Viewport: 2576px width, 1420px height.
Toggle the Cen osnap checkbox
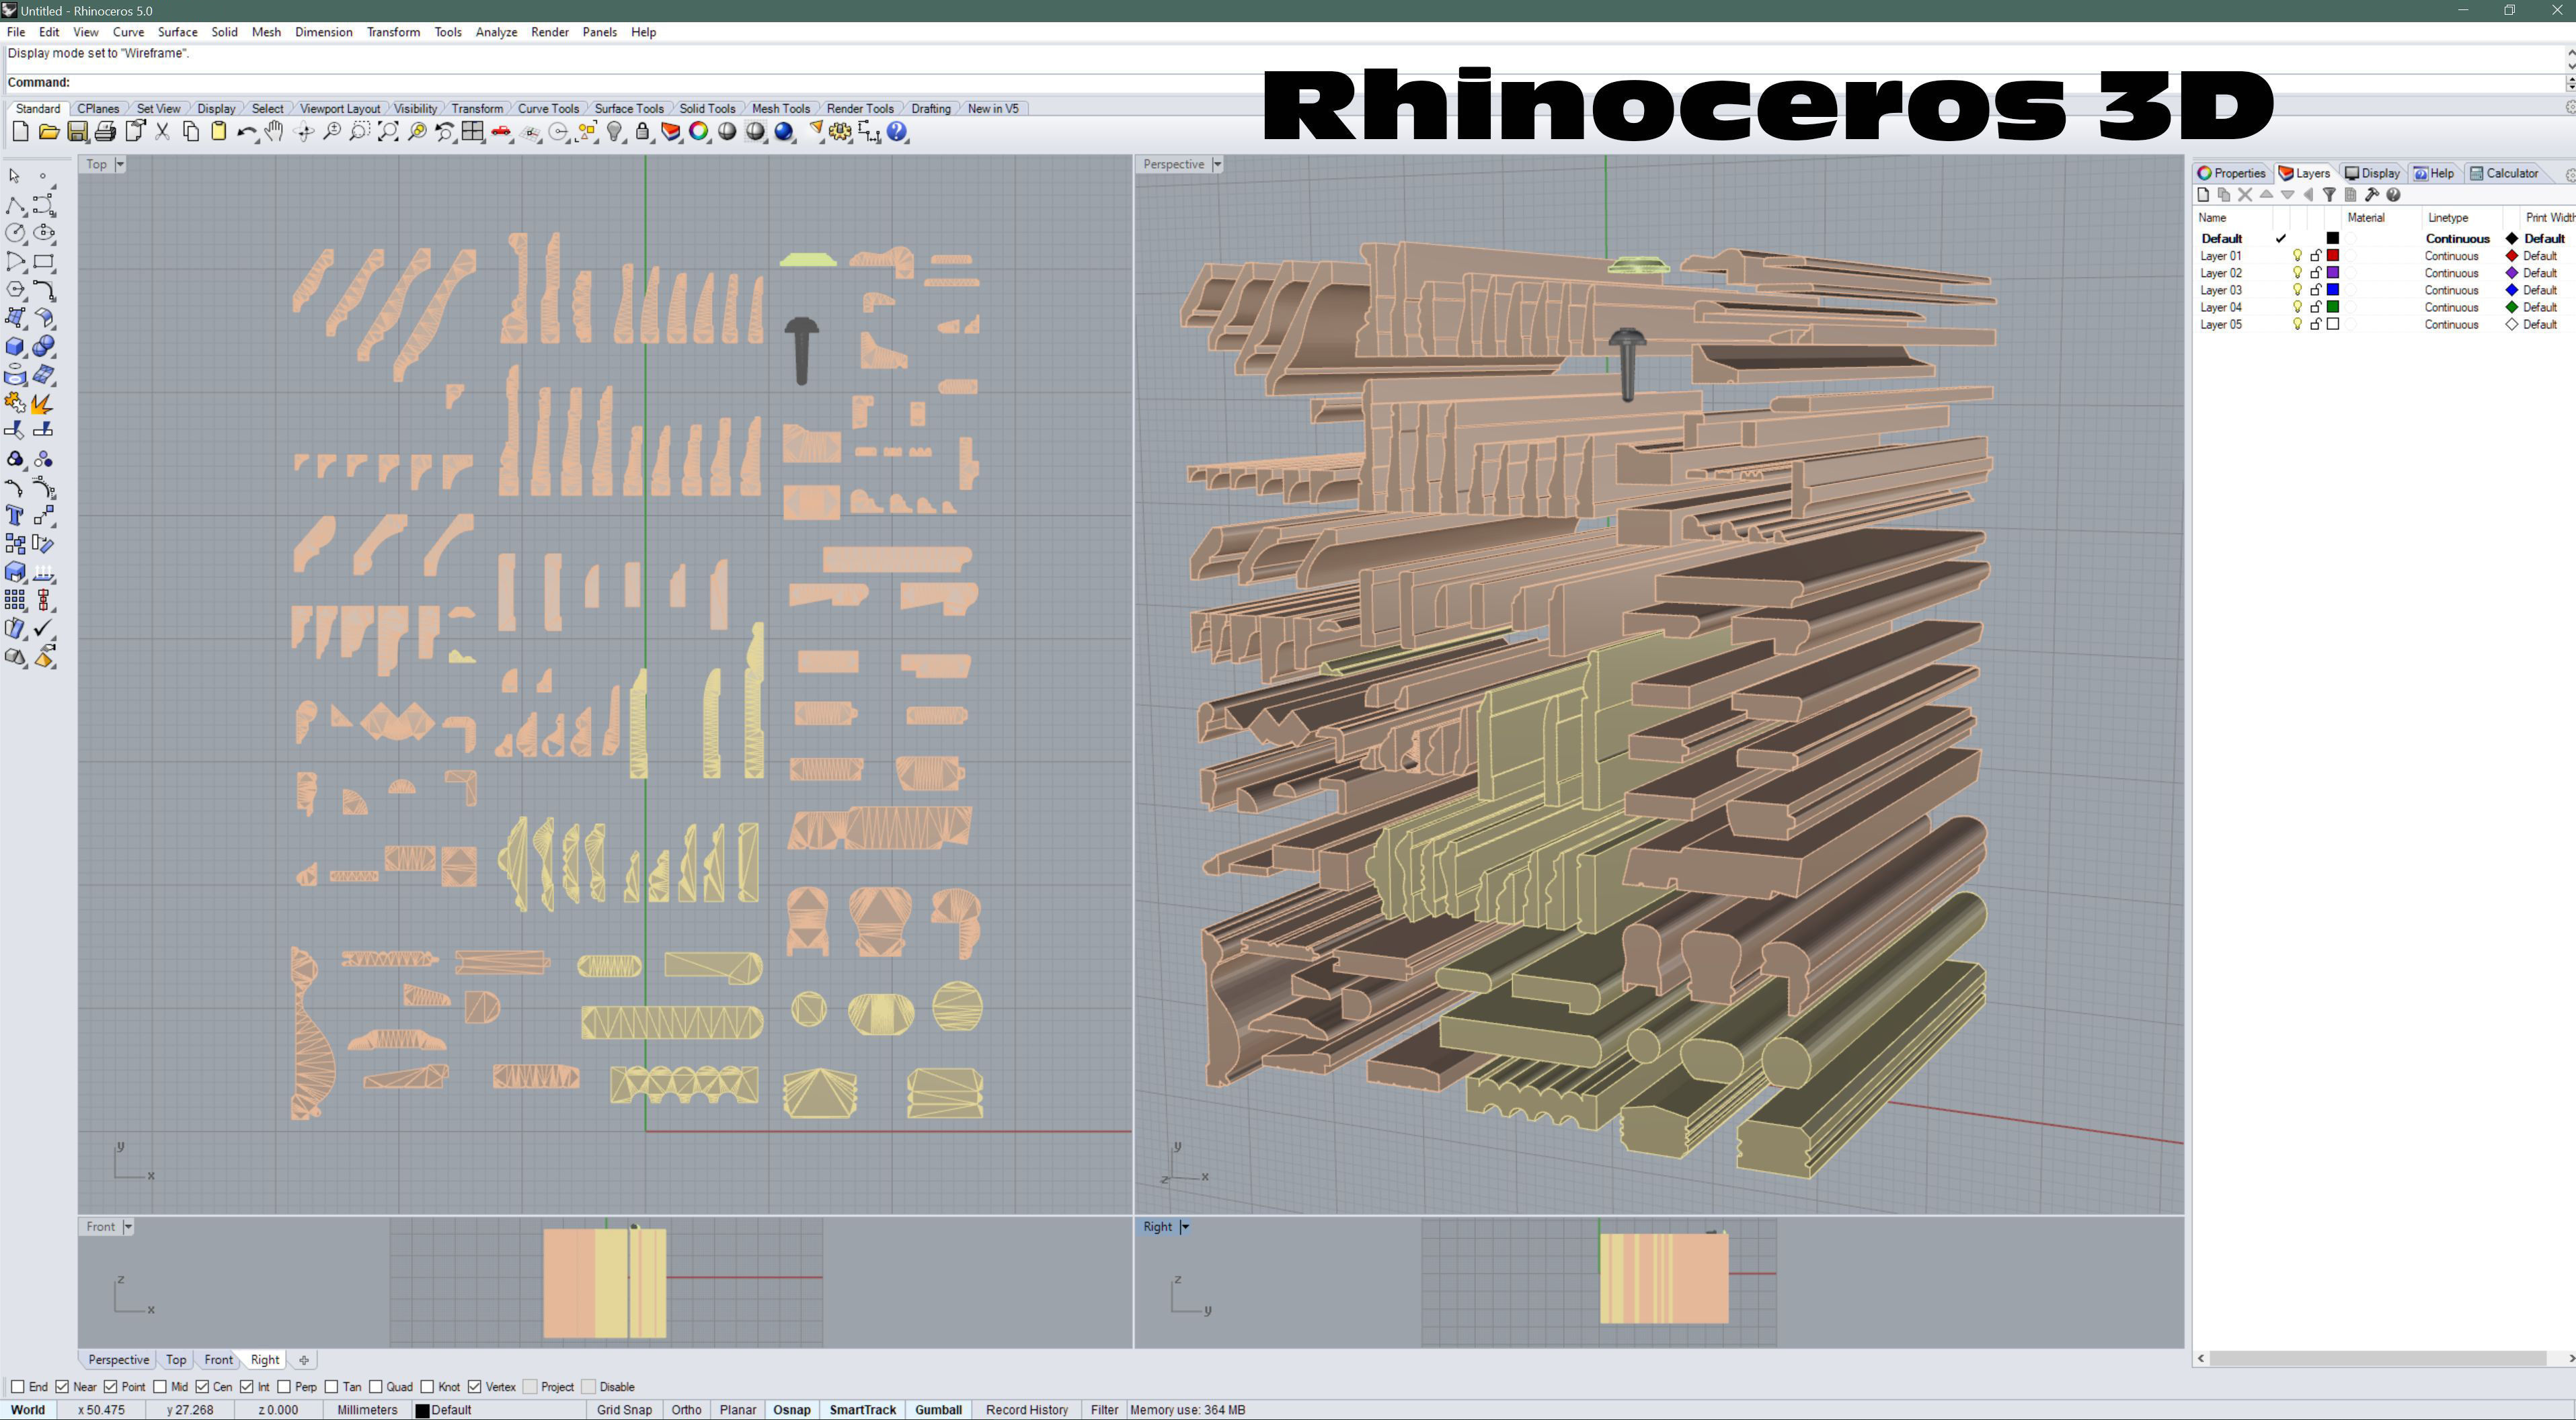click(202, 1387)
